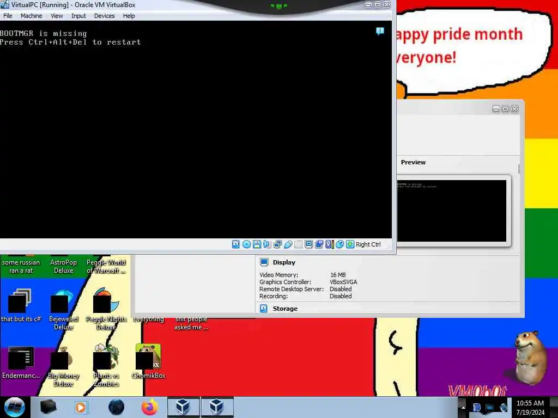Click the Preview section header

pyautogui.click(x=413, y=162)
